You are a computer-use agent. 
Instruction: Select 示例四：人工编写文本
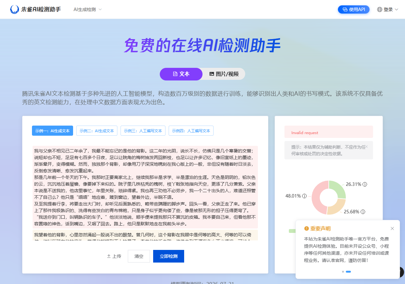(191, 131)
